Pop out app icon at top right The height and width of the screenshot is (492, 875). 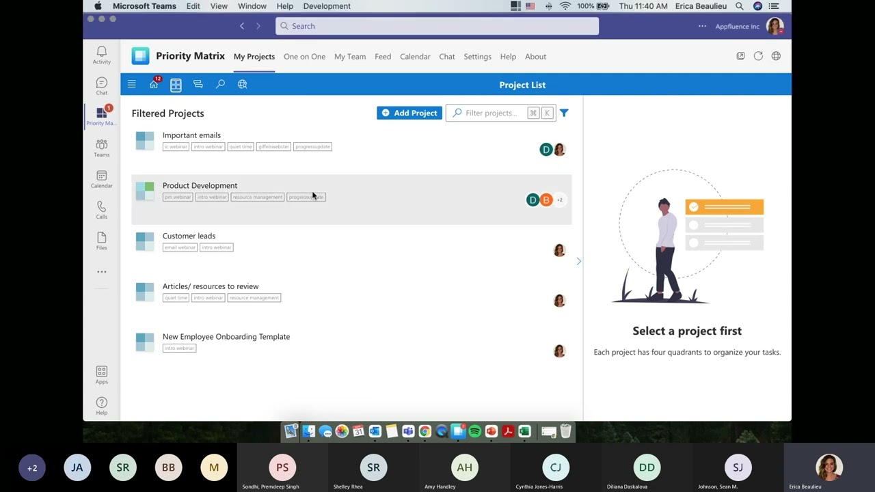pyautogui.click(x=740, y=56)
